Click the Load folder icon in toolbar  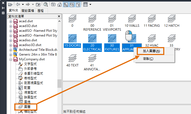[x=10, y=4]
